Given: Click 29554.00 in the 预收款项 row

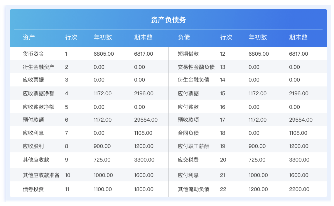Looking at the screenshot, I should click(301, 120).
